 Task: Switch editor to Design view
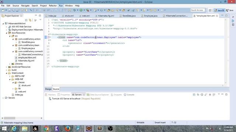(x=48, y=89)
